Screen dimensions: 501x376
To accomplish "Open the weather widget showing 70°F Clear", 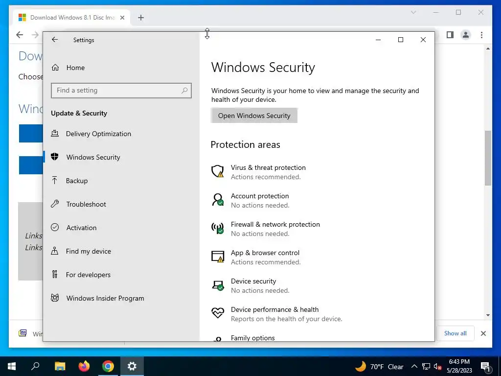I will point(380,366).
